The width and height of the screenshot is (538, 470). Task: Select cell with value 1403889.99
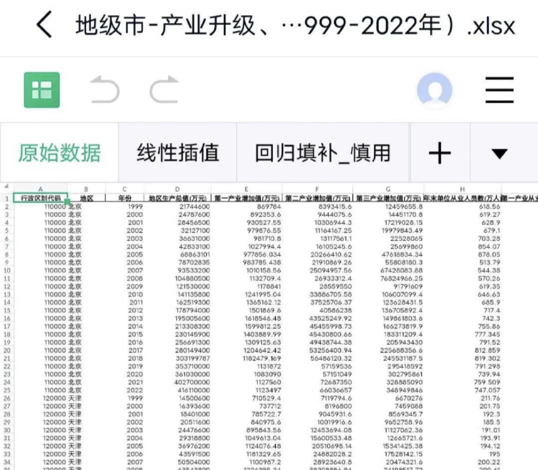[x=246, y=334]
